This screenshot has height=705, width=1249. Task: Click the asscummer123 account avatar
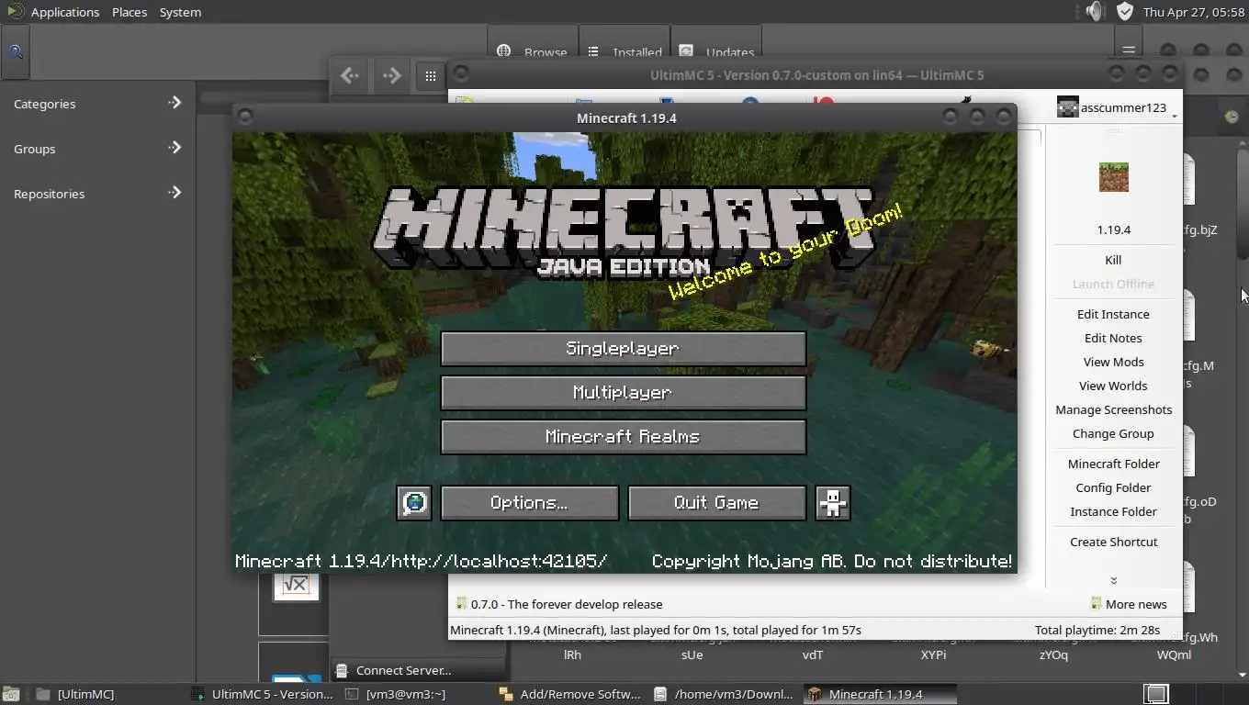[1067, 107]
